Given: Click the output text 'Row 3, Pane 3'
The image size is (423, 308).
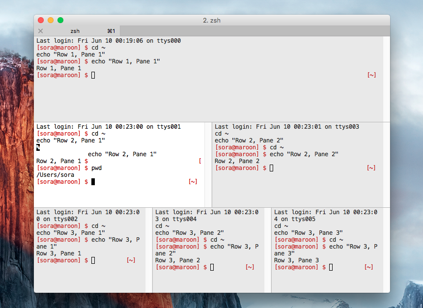Looking at the screenshot, I should [x=296, y=260].
